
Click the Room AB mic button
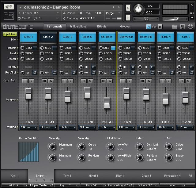(146, 37)
